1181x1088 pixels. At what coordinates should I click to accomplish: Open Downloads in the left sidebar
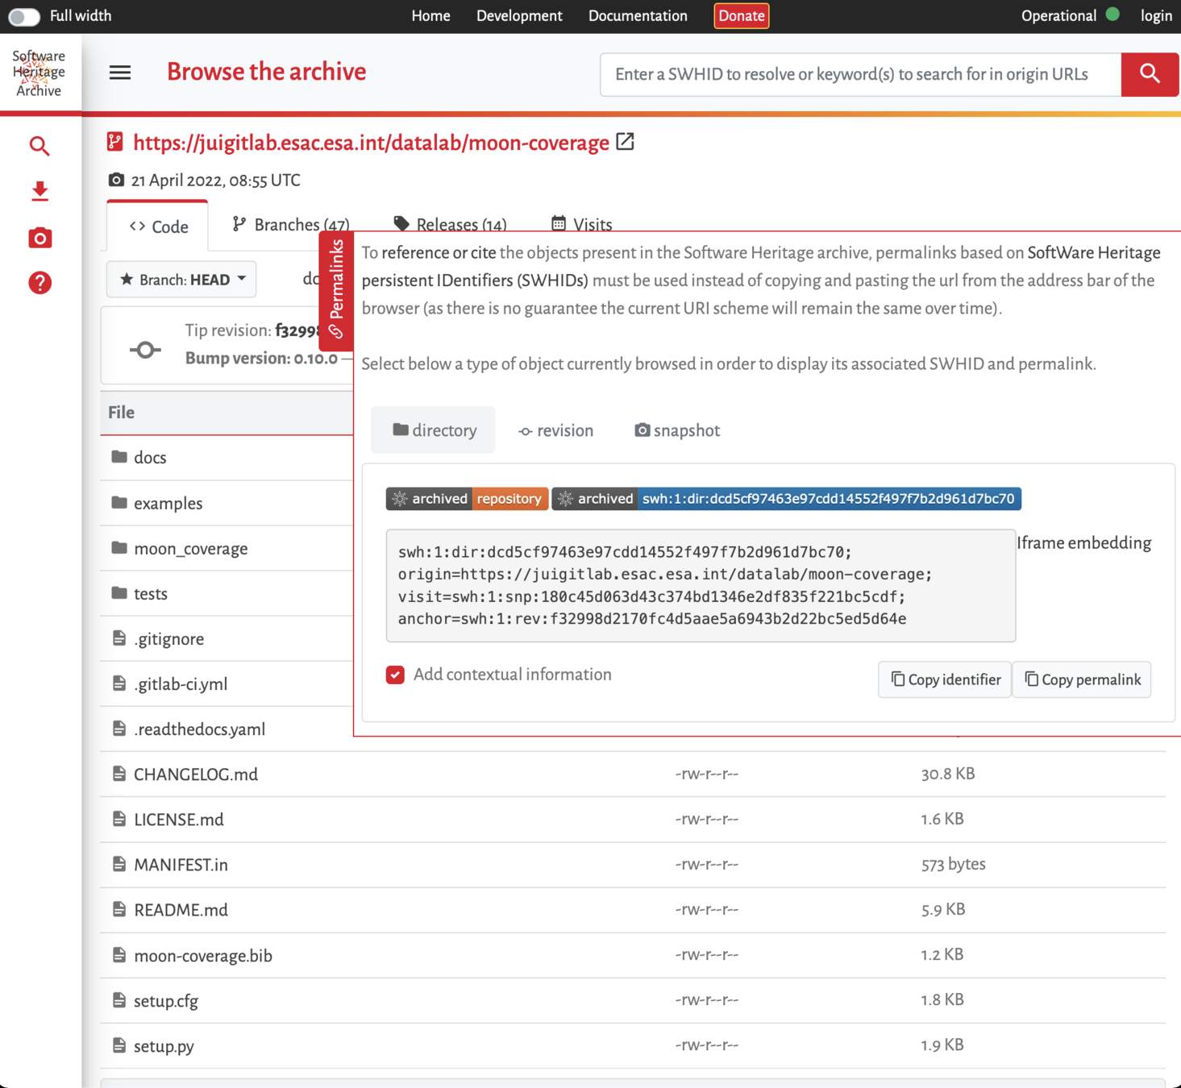point(40,191)
